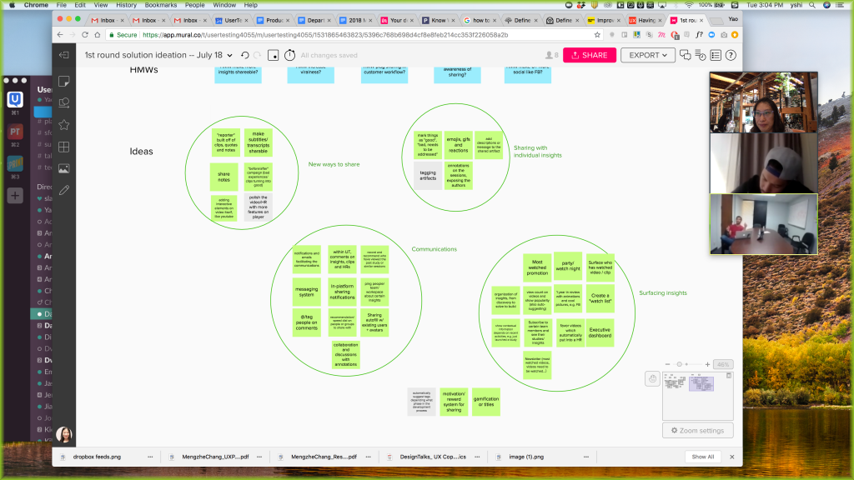Click the 'Communications' cluster label
The height and width of the screenshot is (480, 854).
[434, 249]
